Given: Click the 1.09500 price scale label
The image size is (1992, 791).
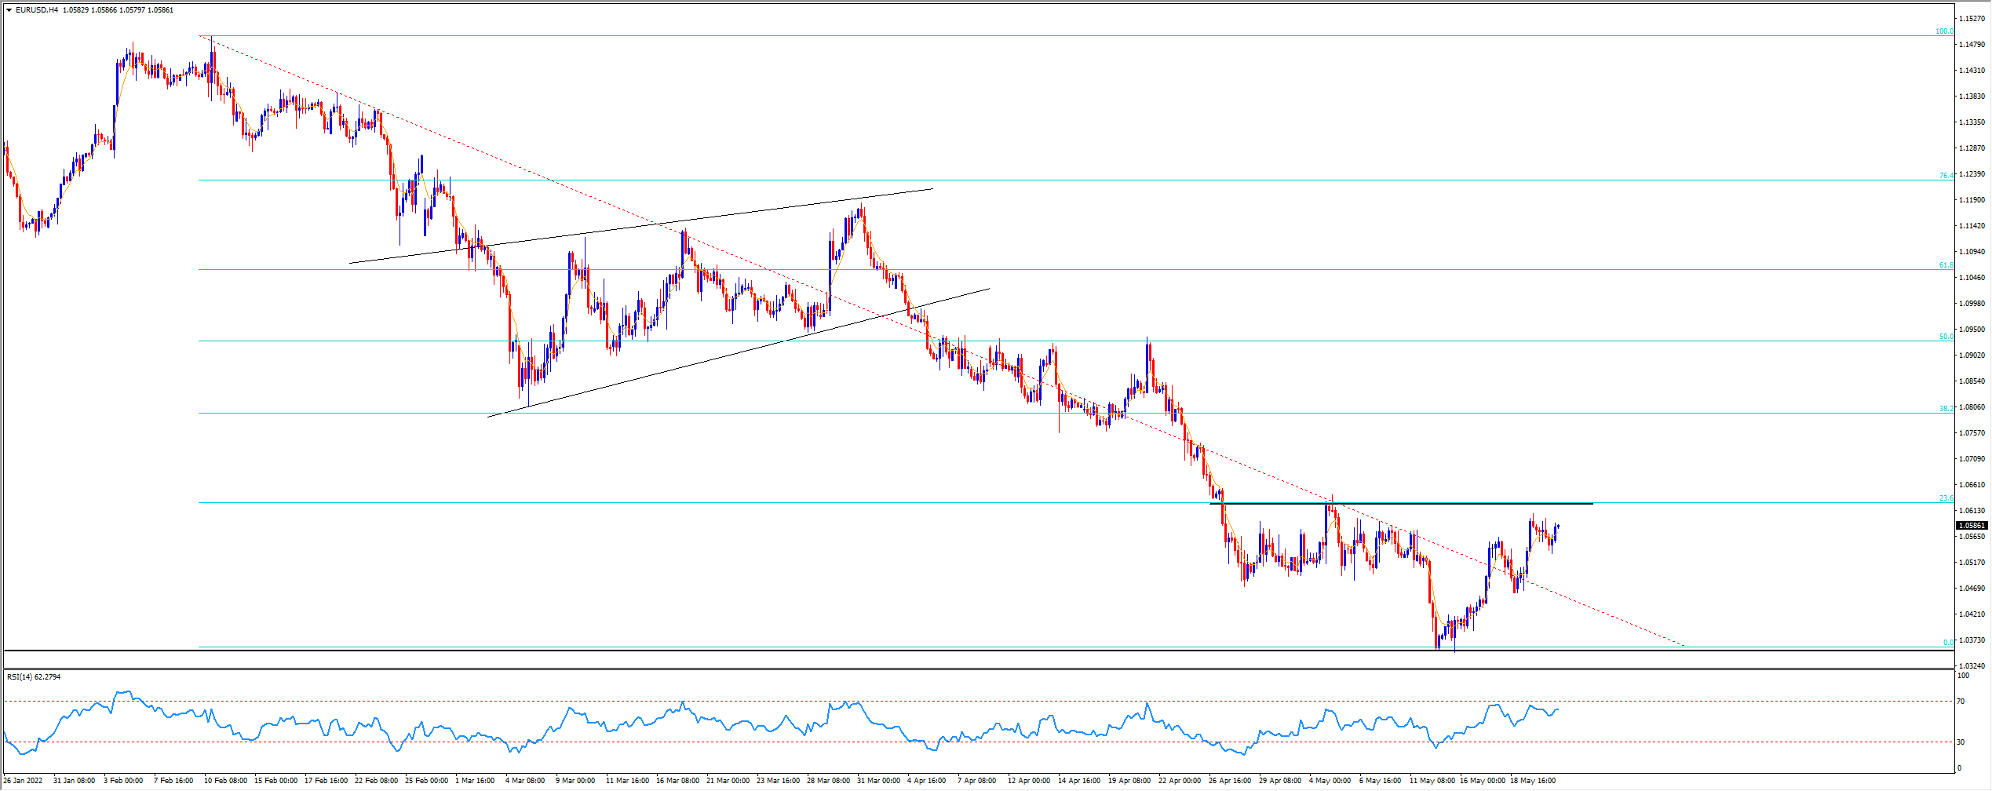Looking at the screenshot, I should [x=1972, y=330].
